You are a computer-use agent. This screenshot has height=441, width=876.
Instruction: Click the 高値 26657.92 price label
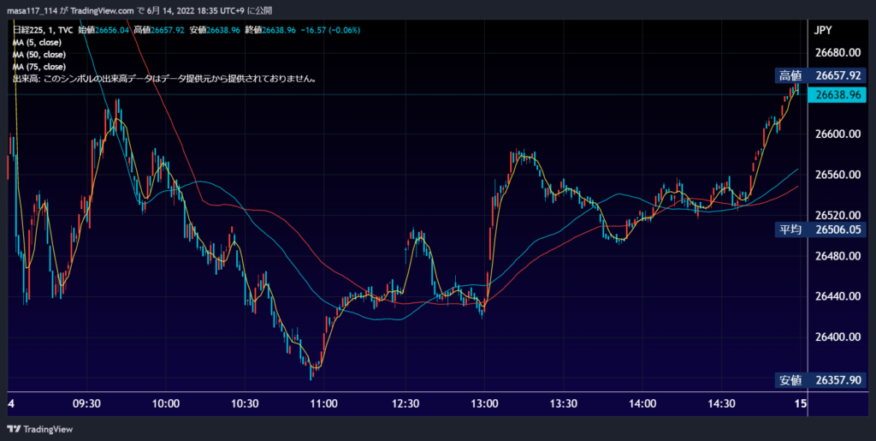click(x=820, y=74)
